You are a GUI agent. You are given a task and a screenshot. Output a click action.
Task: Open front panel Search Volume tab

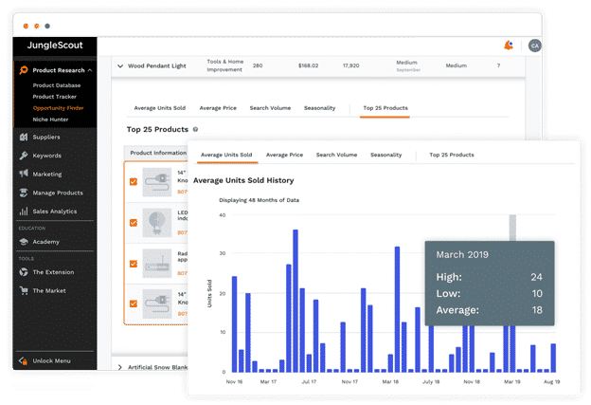336,155
